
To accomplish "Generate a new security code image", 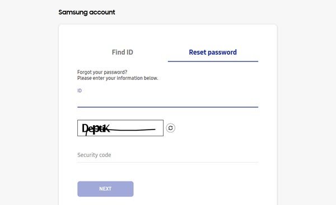I will pyautogui.click(x=171, y=128).
